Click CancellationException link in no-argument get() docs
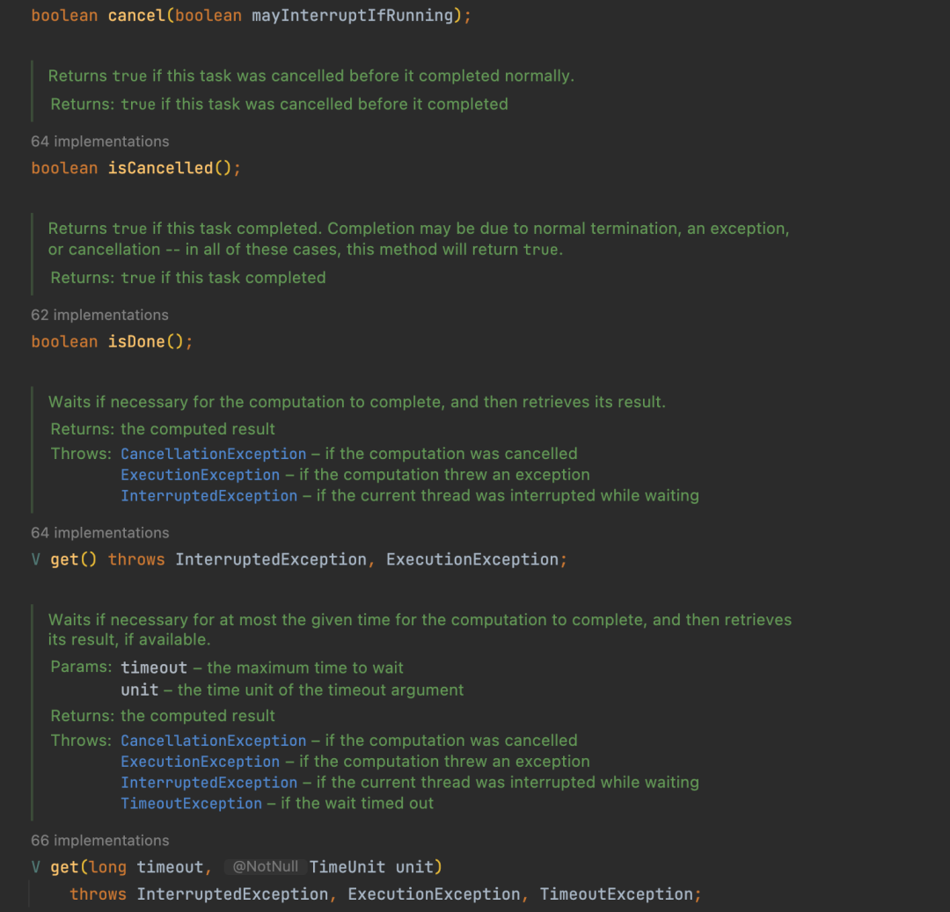Image resolution: width=950 pixels, height=912 pixels. [x=213, y=454]
